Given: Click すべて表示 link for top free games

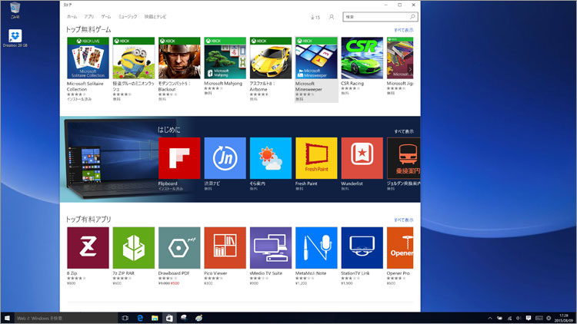Looking at the screenshot, I should coord(403,30).
